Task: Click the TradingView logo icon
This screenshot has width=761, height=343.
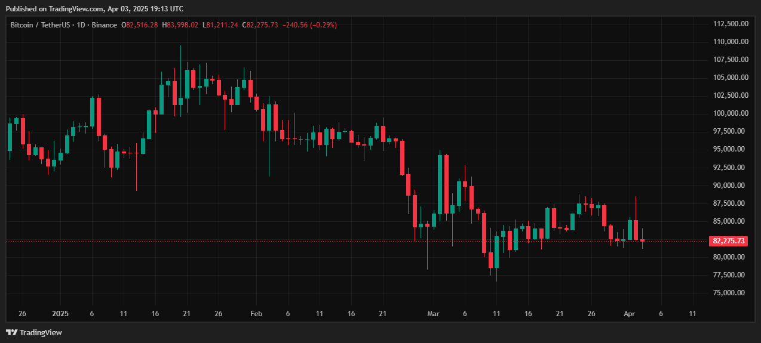Action: tap(11, 332)
